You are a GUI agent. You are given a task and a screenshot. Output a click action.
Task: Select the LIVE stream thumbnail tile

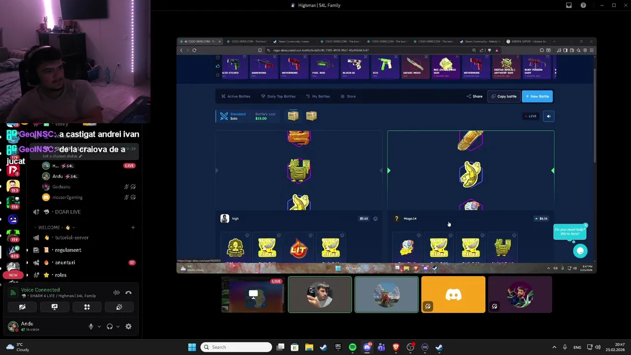[253, 295]
